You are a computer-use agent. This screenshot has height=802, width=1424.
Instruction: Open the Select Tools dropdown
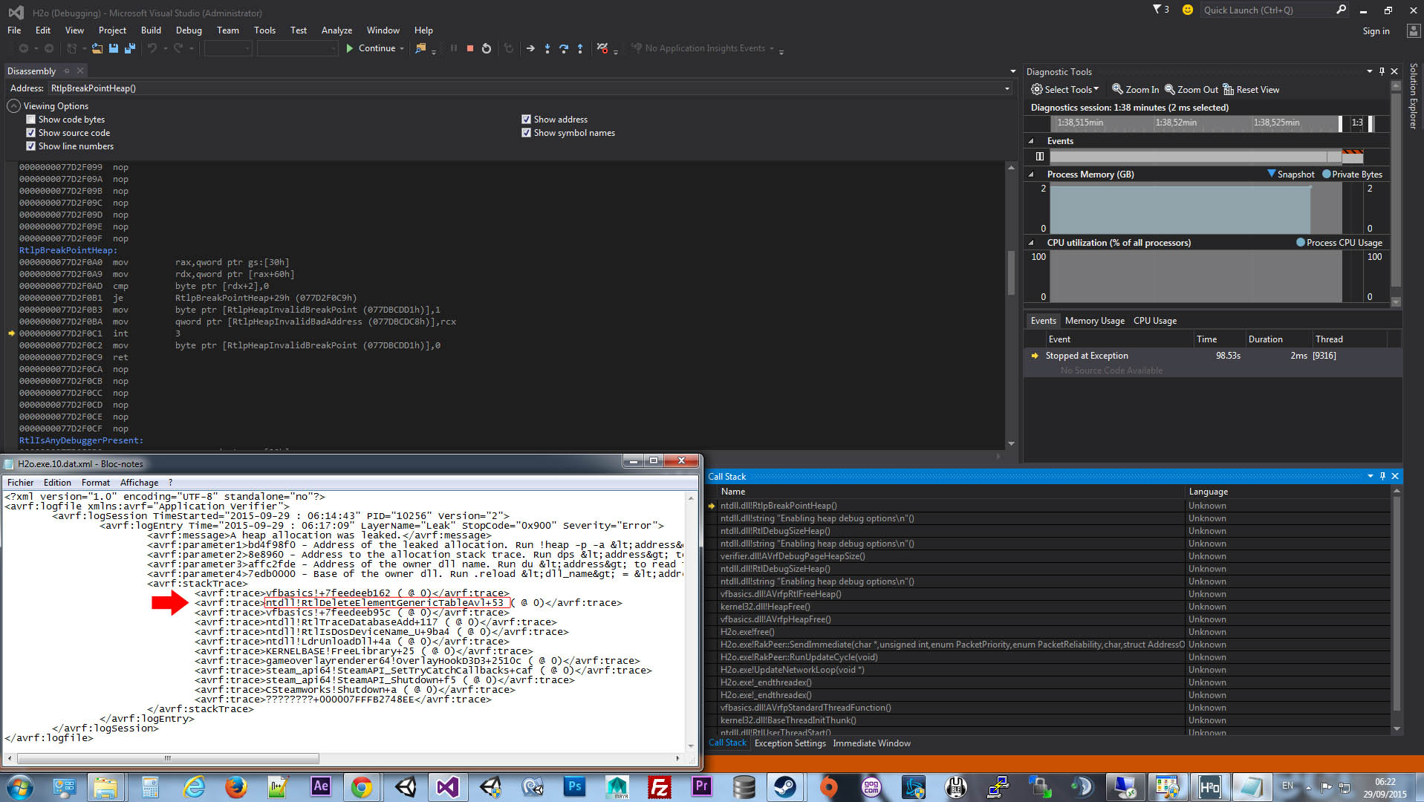(1064, 90)
